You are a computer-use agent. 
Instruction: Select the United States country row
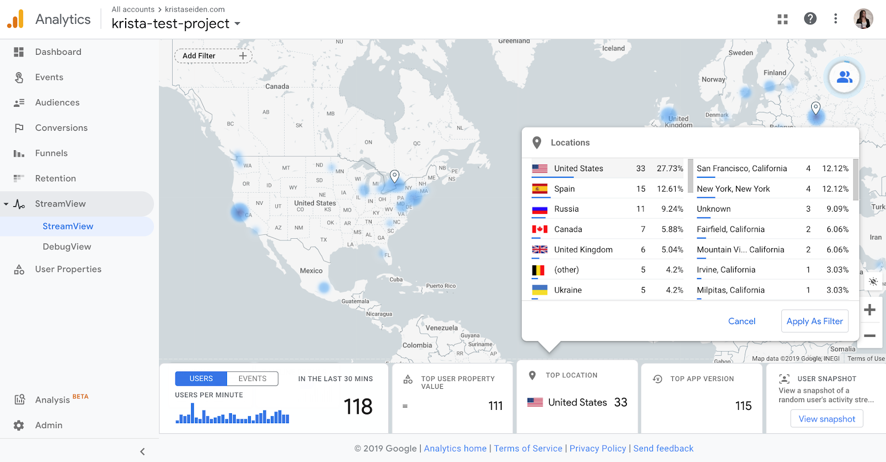(x=607, y=168)
